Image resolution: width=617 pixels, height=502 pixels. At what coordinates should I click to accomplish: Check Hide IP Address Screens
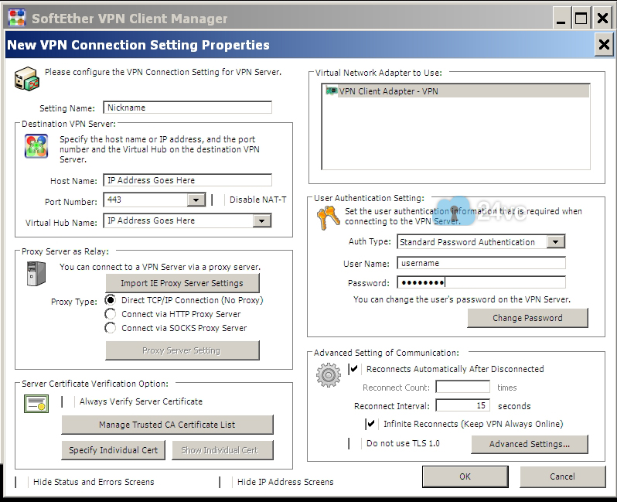pos(226,482)
